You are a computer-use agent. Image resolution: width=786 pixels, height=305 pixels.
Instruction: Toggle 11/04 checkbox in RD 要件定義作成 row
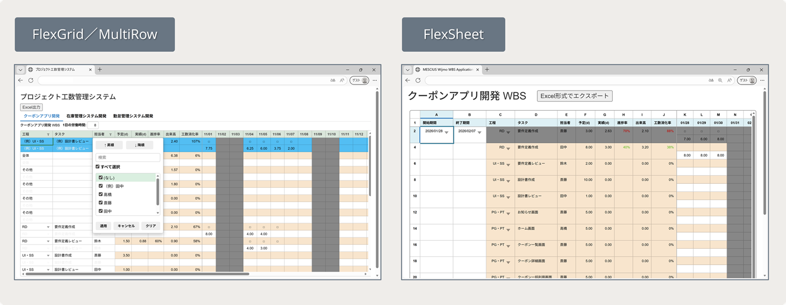pos(250,227)
